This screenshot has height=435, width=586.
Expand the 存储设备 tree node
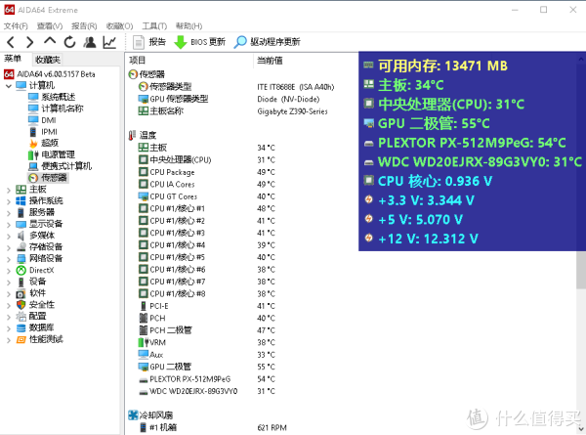pyautogui.click(x=9, y=247)
